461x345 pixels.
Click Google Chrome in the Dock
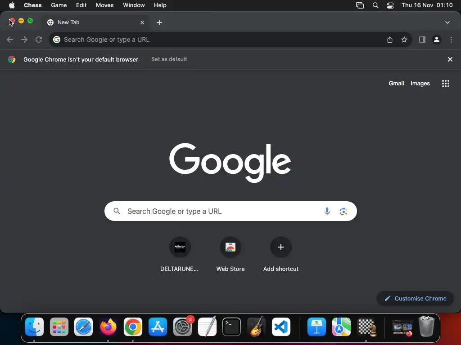(x=133, y=327)
